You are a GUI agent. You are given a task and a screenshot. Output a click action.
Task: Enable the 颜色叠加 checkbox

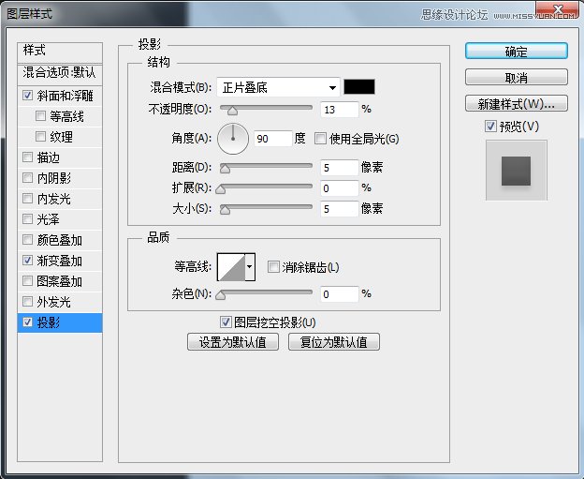click(x=27, y=239)
